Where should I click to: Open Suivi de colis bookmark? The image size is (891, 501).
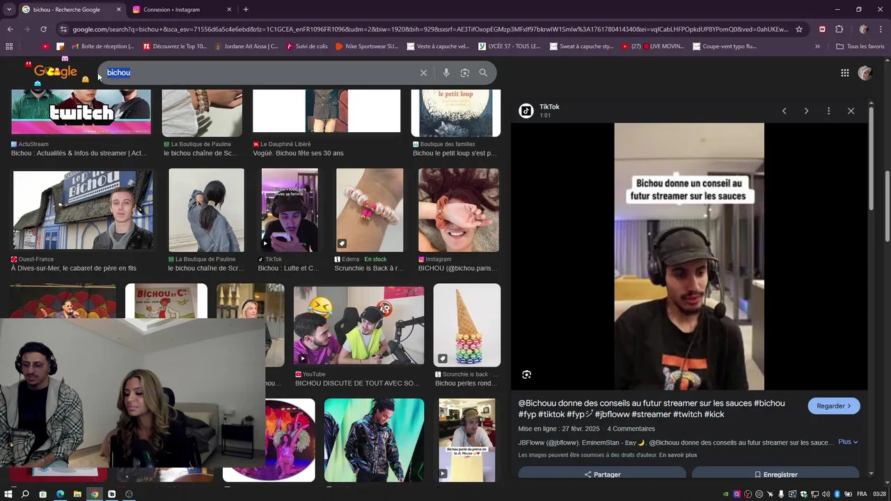point(306,47)
